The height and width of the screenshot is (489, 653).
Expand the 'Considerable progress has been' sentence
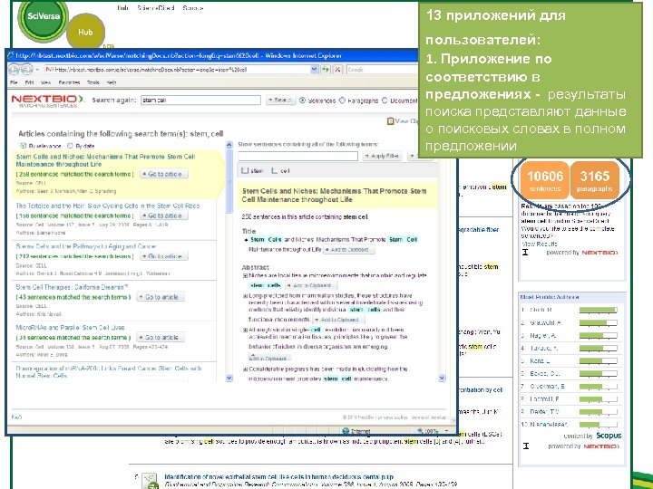point(245,369)
